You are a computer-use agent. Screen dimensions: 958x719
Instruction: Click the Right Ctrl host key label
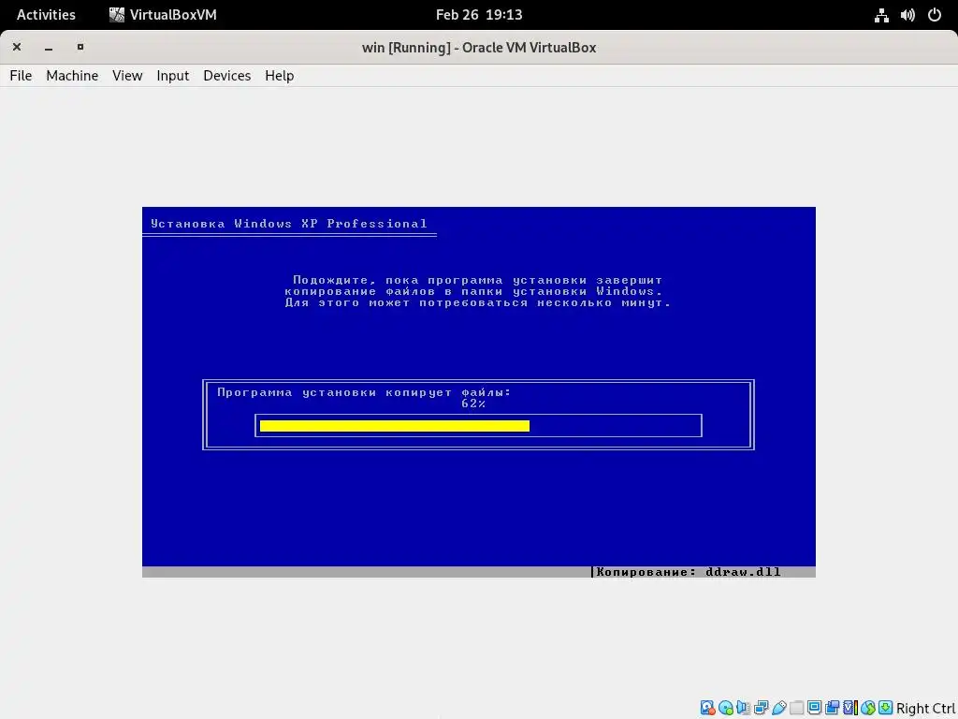coord(926,709)
